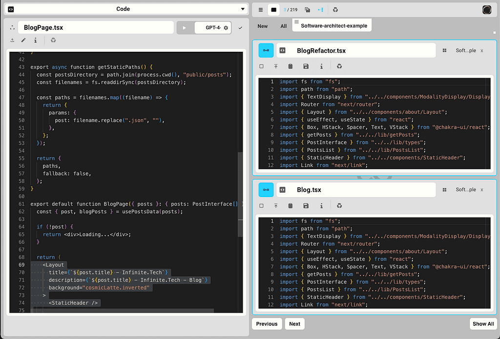Image resolution: width=500 pixels, height=339 pixels.
Task: Toggle the blue link button on Blog.tsx
Action: point(266,190)
